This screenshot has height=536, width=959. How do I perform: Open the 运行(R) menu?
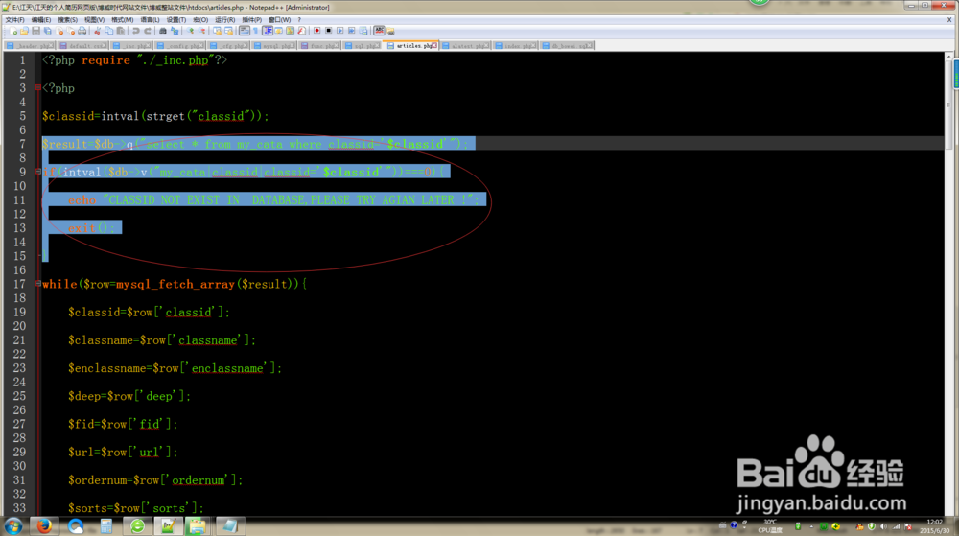[x=225, y=19]
